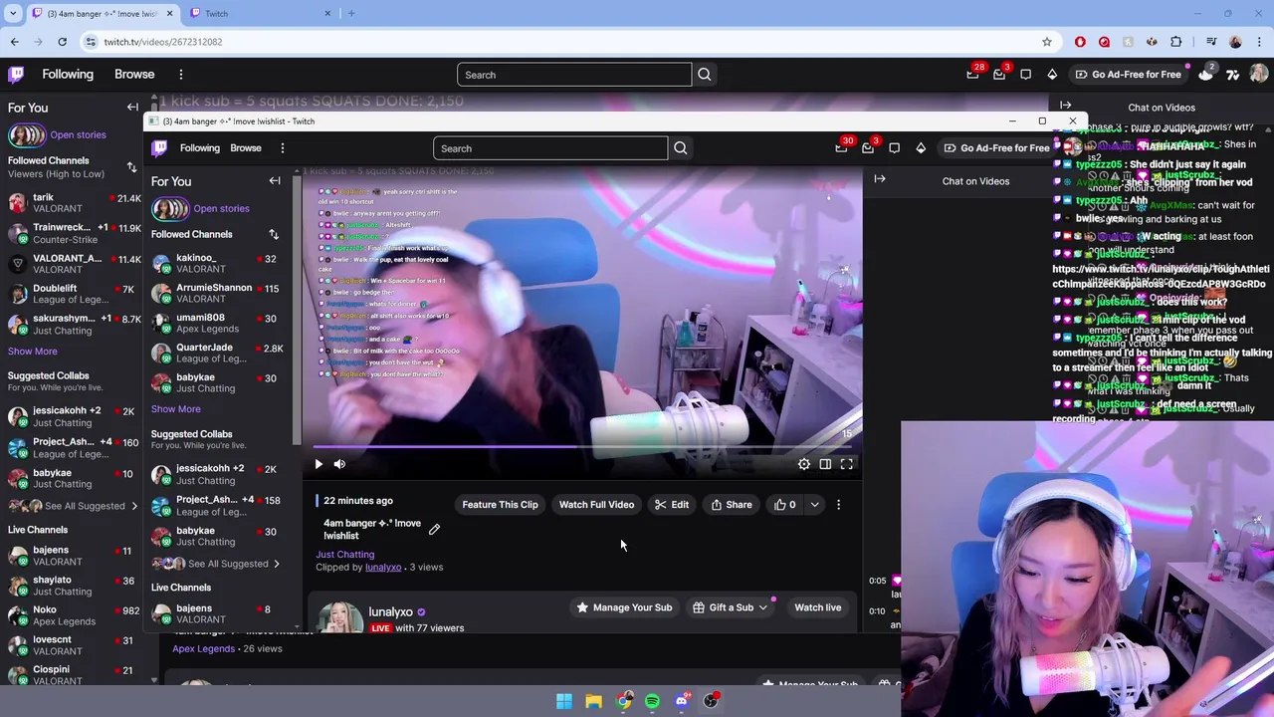Show More channels in inner sidebar
Viewport: 1274px width, 717px height.
coord(176,408)
